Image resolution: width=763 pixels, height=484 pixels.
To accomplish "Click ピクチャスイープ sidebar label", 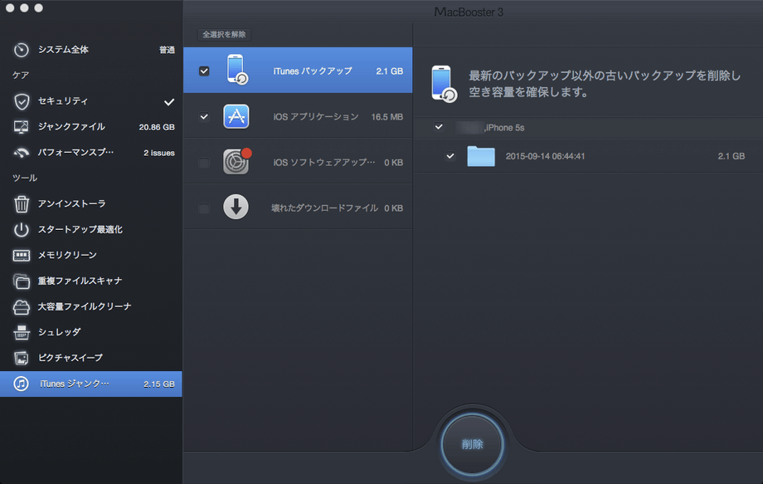I will click(x=70, y=359).
